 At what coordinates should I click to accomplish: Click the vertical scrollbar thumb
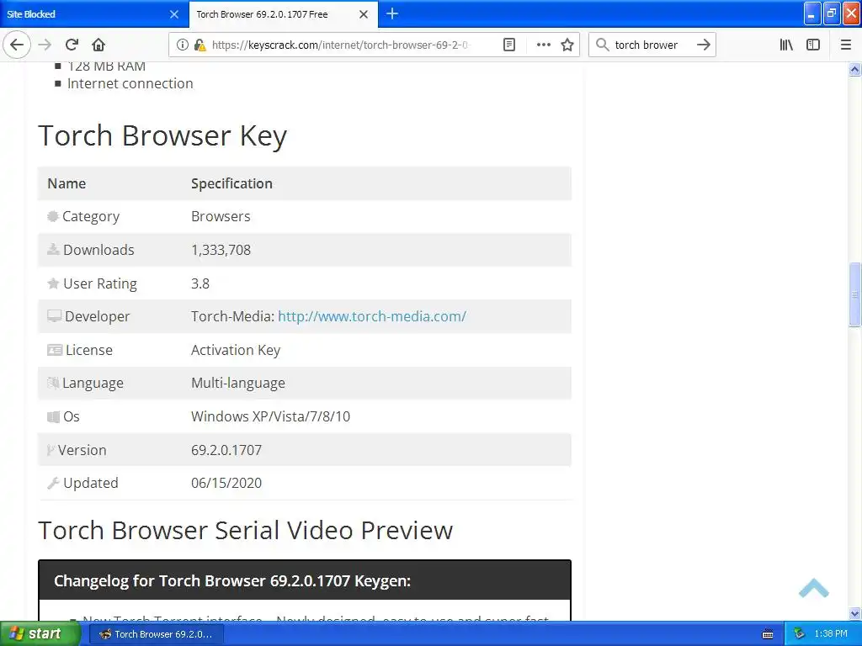click(855, 294)
